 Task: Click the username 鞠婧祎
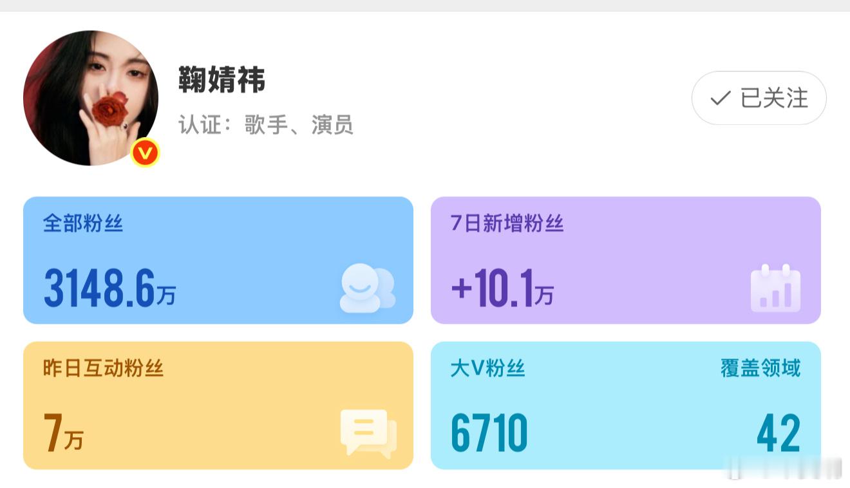pyautogui.click(x=222, y=80)
